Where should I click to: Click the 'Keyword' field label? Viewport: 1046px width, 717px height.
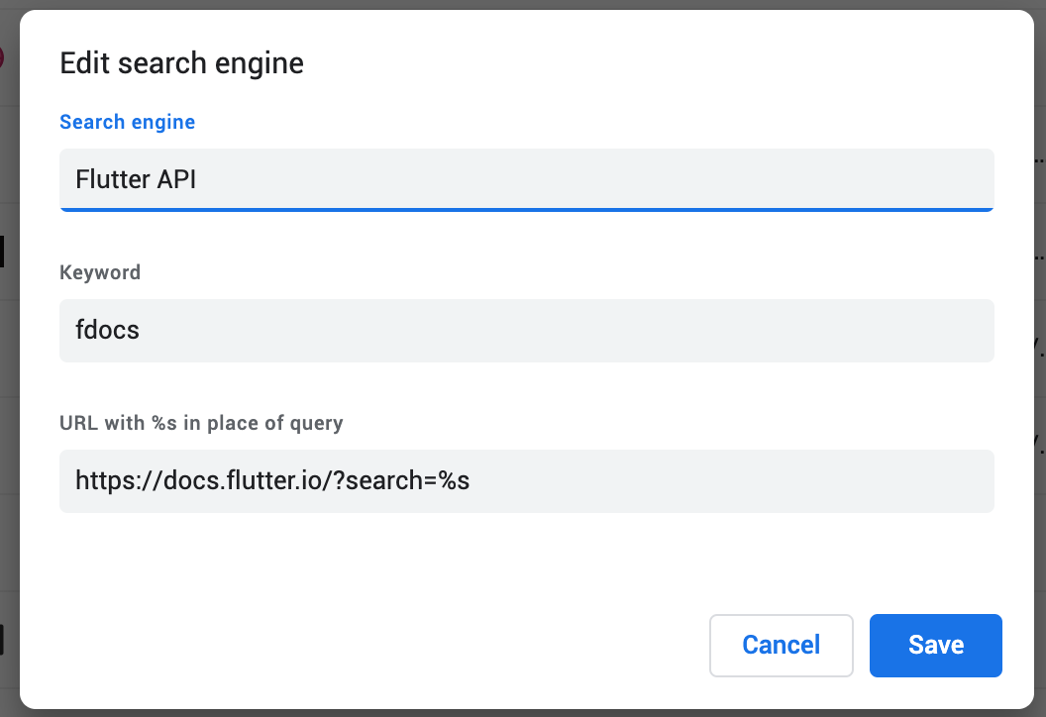click(x=100, y=272)
